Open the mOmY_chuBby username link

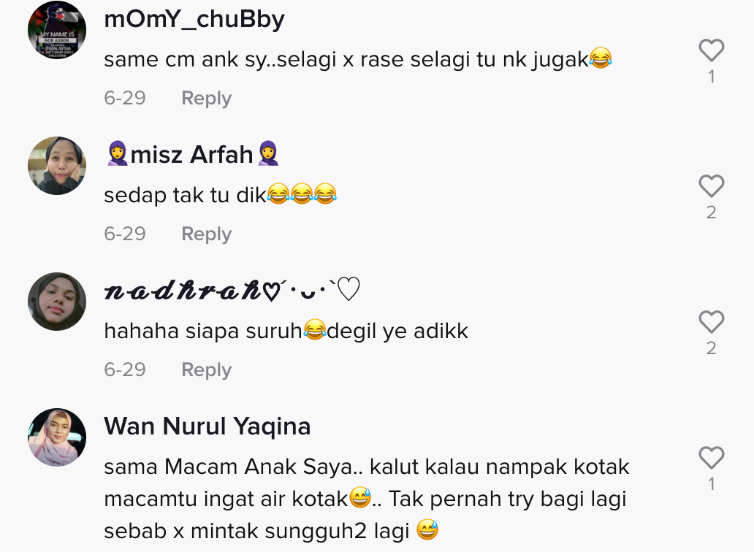pos(194,20)
